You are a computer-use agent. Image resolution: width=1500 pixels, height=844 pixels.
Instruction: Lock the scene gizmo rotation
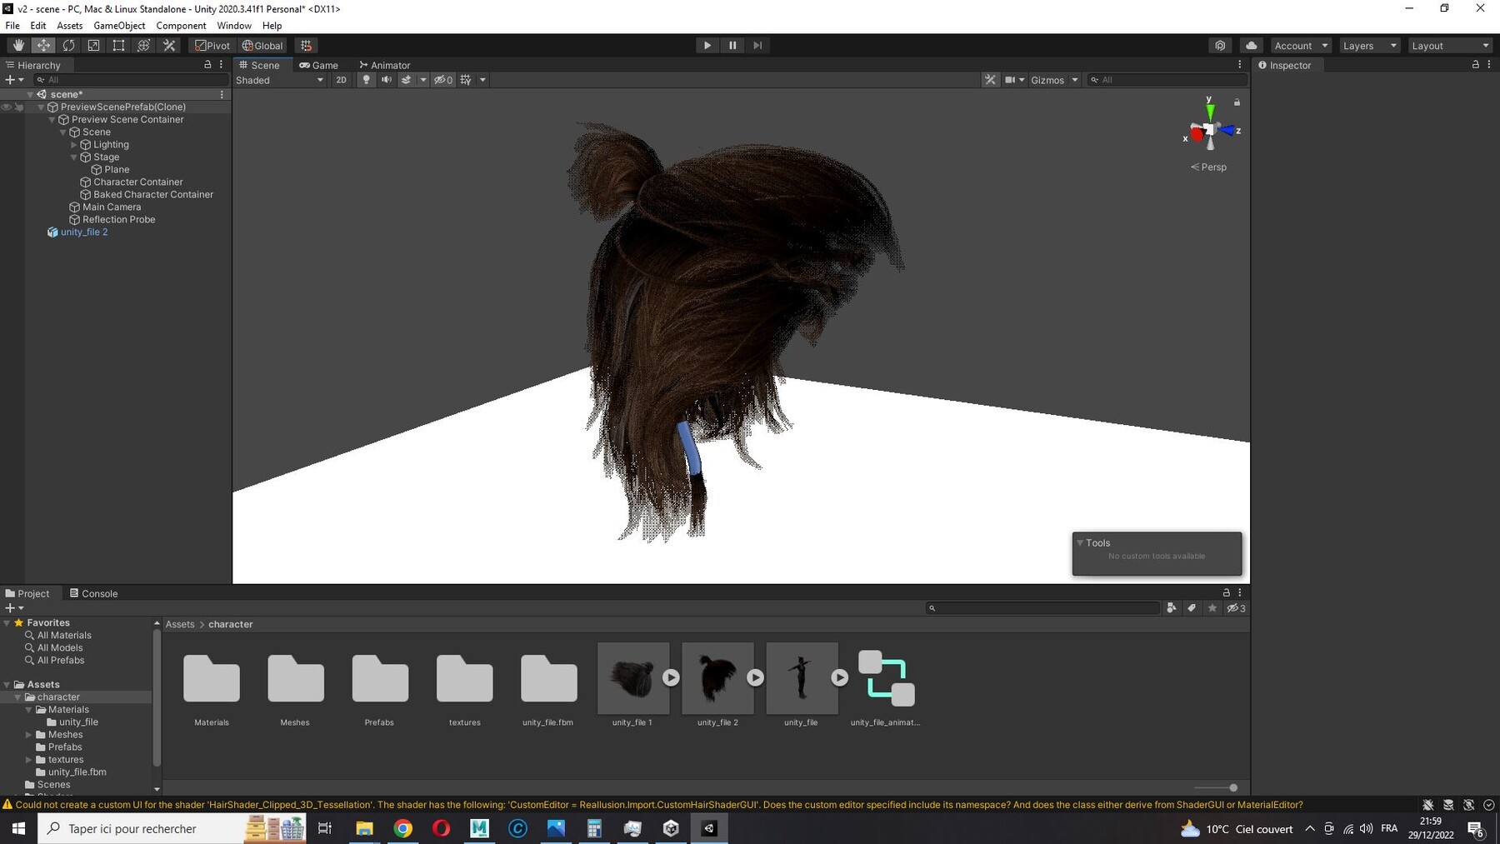1237,102
